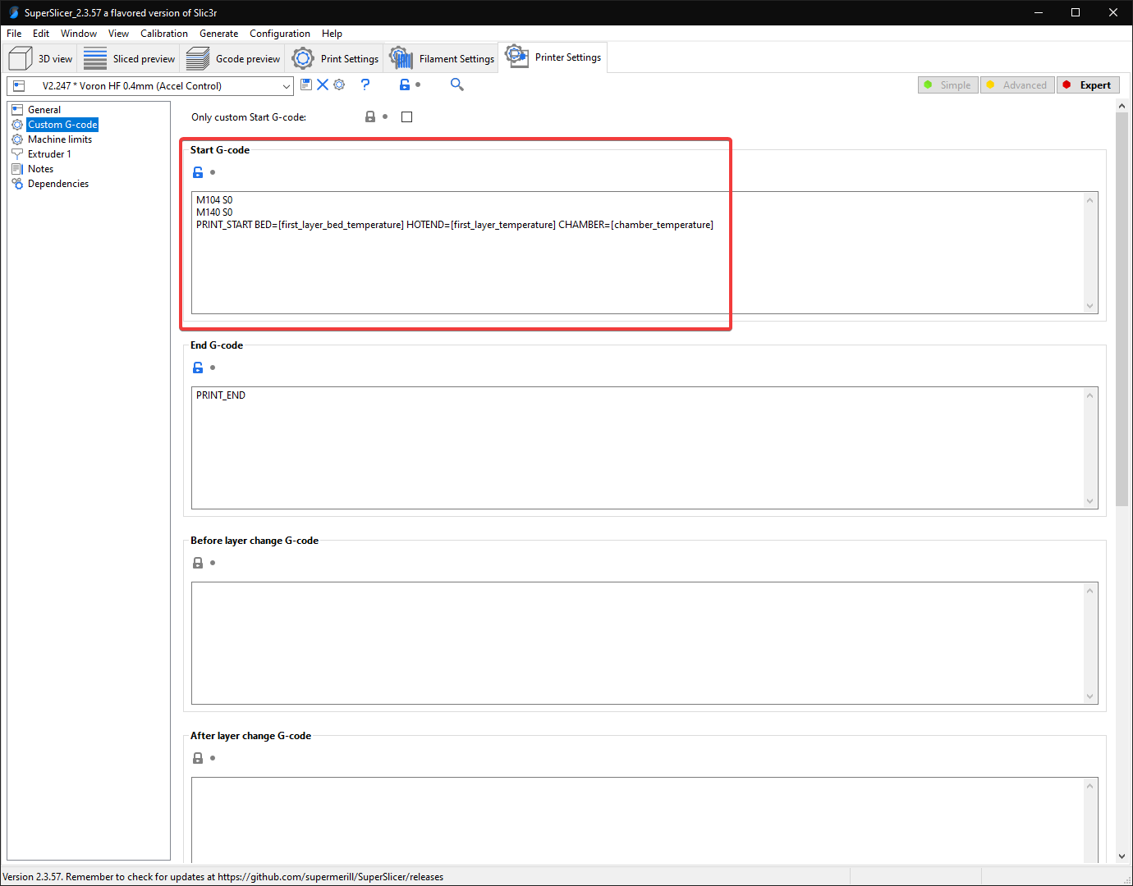Click the Start G-code unlocked padlock icon
1133x886 pixels.
(x=198, y=172)
